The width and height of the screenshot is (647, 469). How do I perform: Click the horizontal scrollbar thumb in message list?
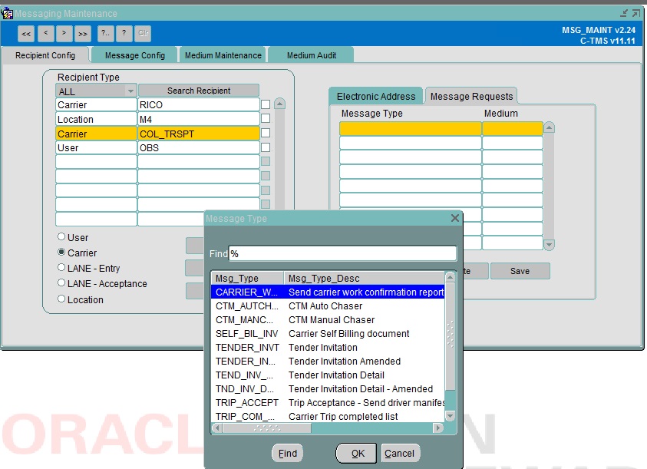point(267,428)
